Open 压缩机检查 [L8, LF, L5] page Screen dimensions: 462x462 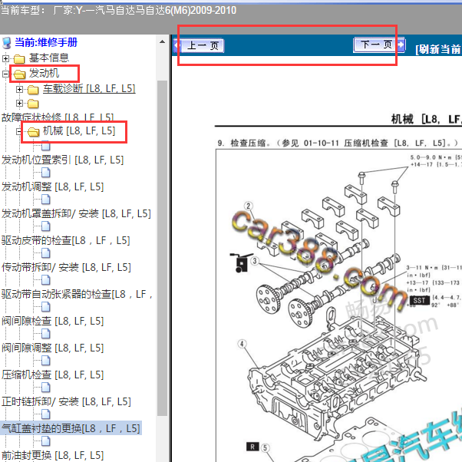52,375
